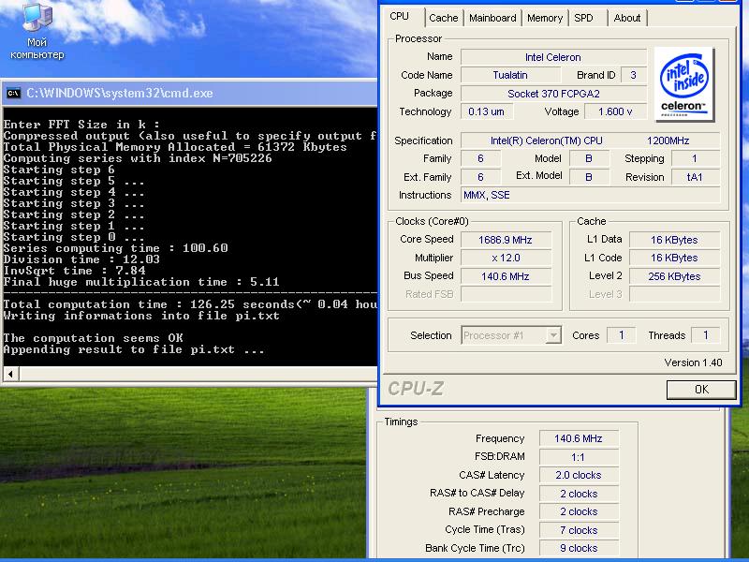This screenshot has height=562, width=749.
Task: Click the cmd horizontal scrollbar track
Action: tap(198, 374)
